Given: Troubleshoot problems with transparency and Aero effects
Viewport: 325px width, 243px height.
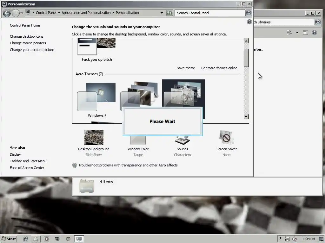Looking at the screenshot, I should (x=128, y=165).
